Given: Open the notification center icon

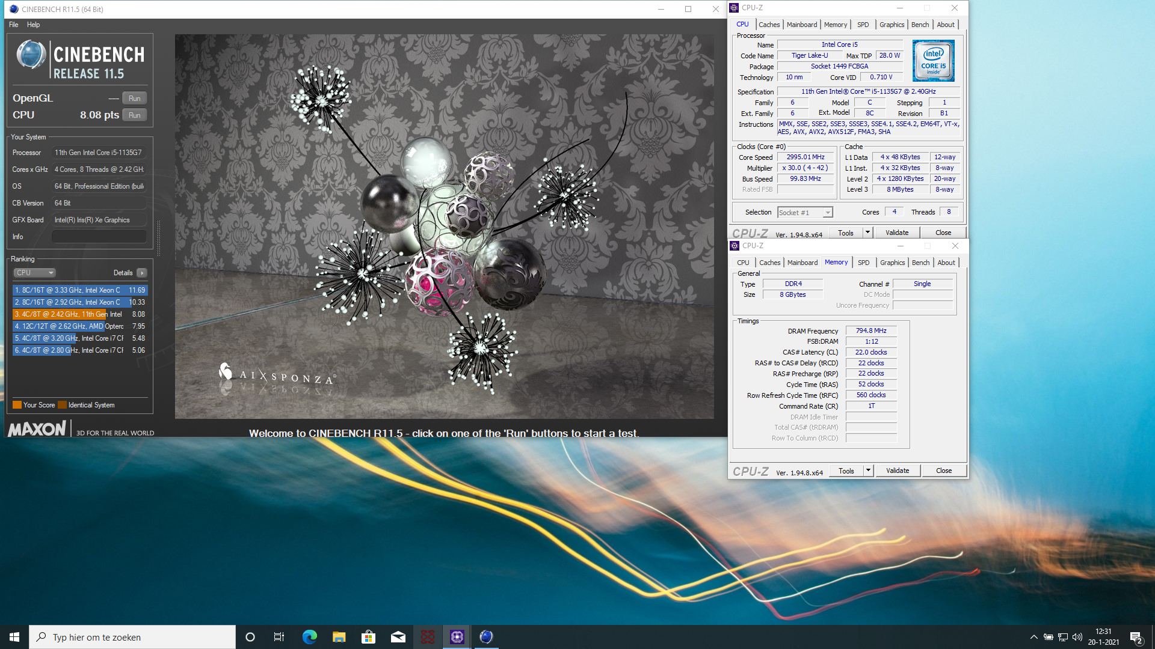Looking at the screenshot, I should point(1136,638).
